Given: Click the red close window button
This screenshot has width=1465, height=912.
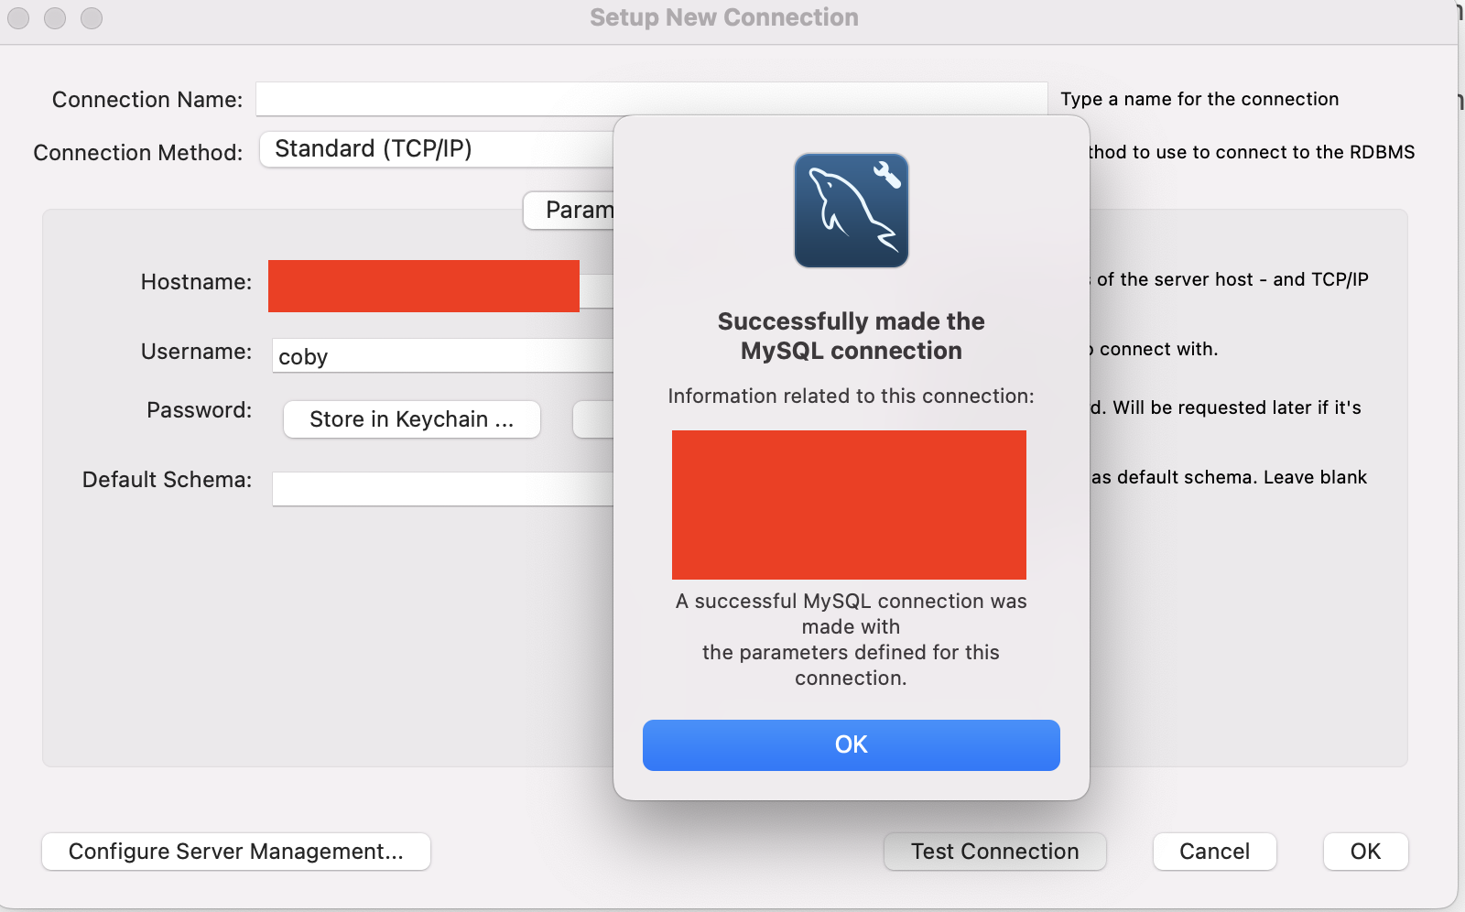Looking at the screenshot, I should coord(18,17).
